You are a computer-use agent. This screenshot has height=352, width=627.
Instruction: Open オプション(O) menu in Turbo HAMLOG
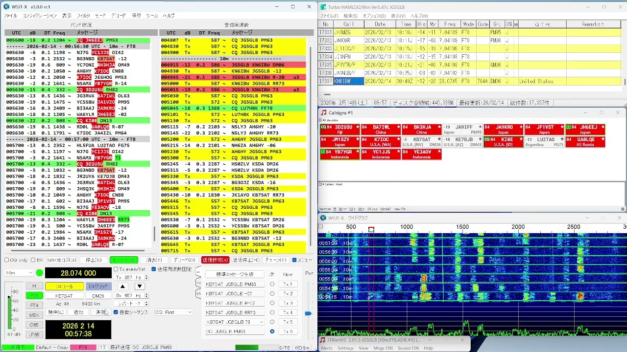(x=374, y=16)
